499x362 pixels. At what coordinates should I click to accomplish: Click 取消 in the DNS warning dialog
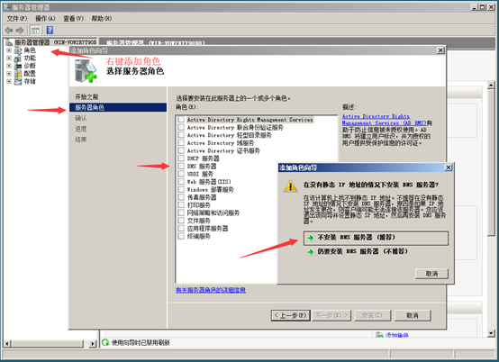(x=431, y=274)
